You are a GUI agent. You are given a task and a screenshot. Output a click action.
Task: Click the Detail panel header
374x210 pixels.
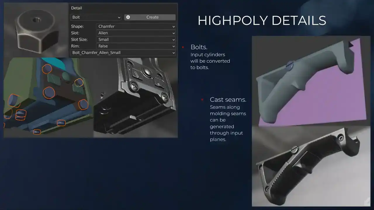(77, 8)
